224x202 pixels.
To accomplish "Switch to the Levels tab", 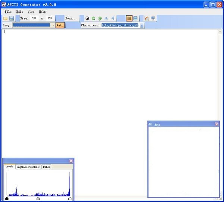I will click(9, 166).
